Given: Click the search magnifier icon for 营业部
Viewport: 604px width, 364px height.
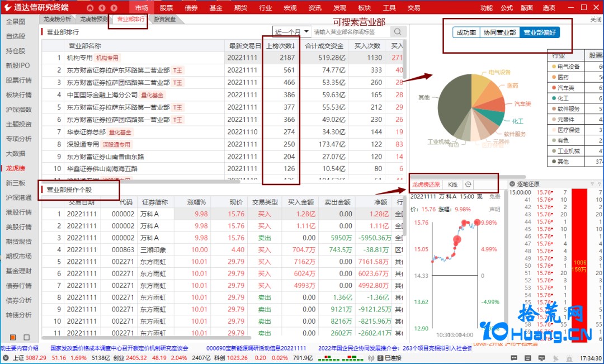Looking at the screenshot, I should click(x=398, y=31).
